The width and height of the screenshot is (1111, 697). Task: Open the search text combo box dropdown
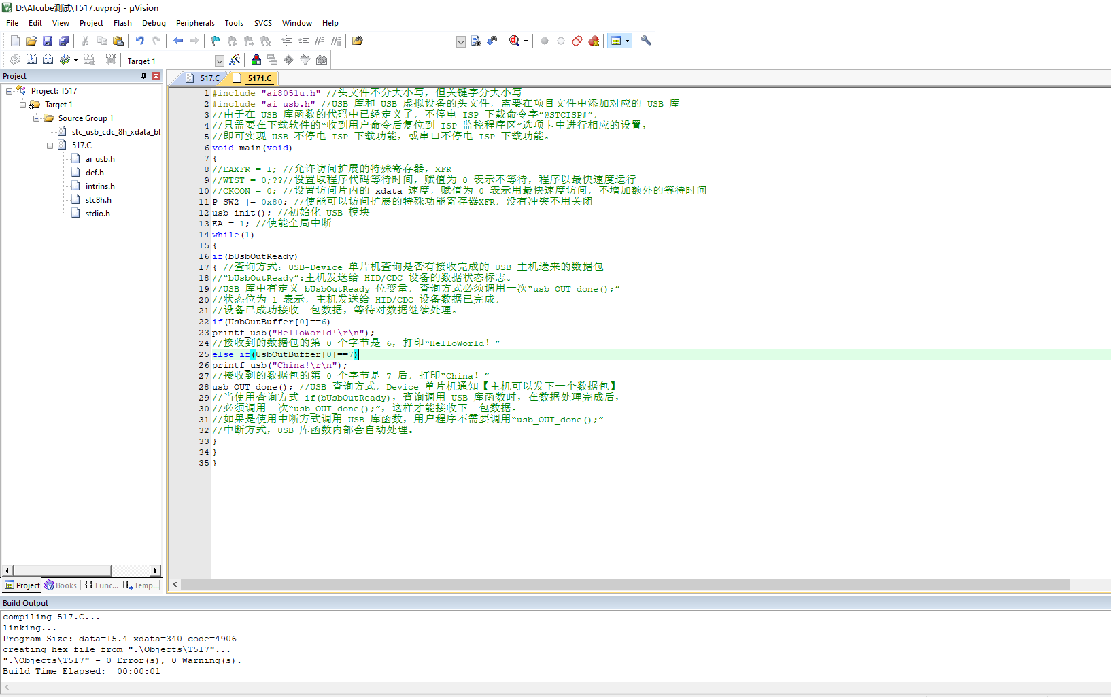pyautogui.click(x=460, y=41)
